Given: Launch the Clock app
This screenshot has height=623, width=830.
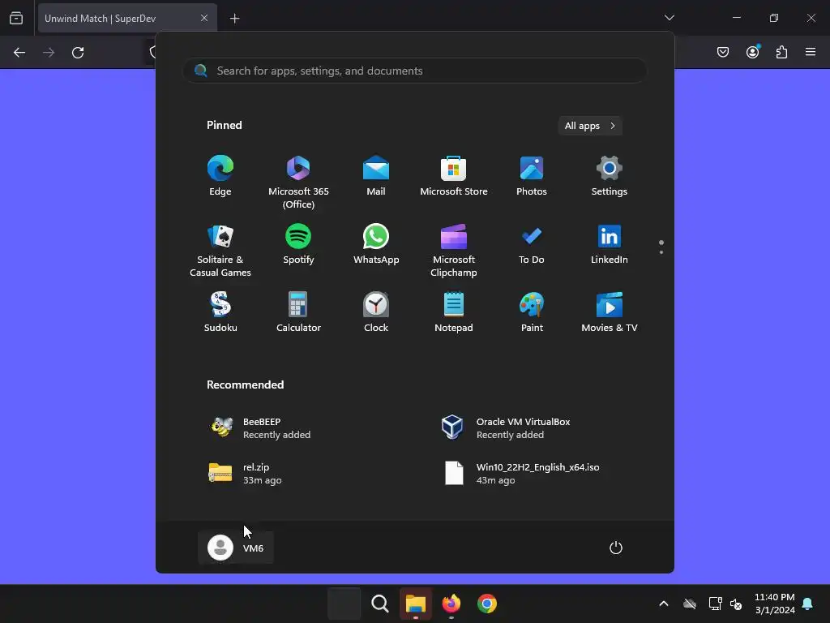Looking at the screenshot, I should tap(376, 312).
